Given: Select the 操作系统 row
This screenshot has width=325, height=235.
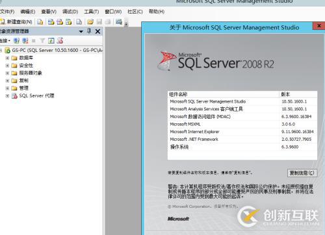Looking at the screenshot, I should click(242, 147).
